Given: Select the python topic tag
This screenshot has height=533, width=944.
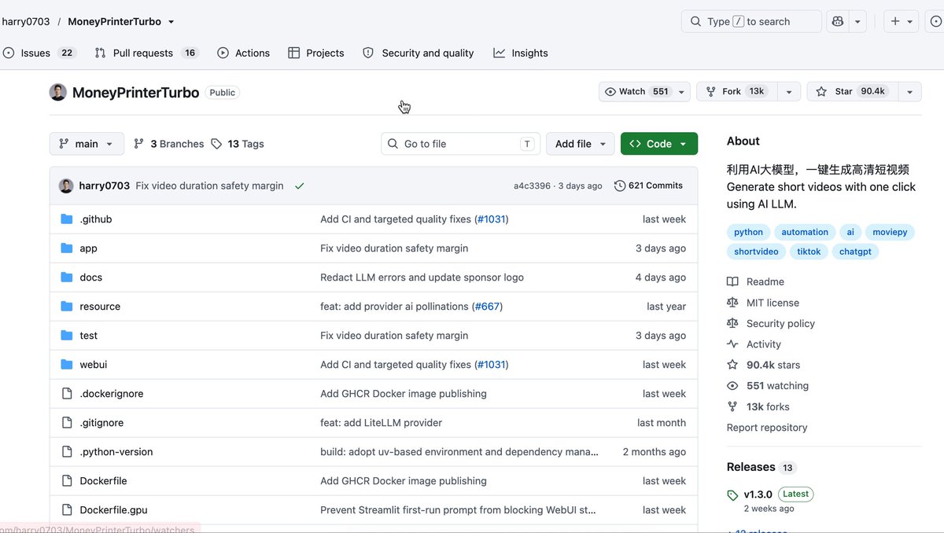Looking at the screenshot, I should click(748, 232).
